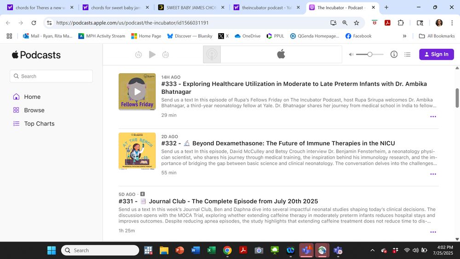Open more options for episode #333

pos(433,116)
